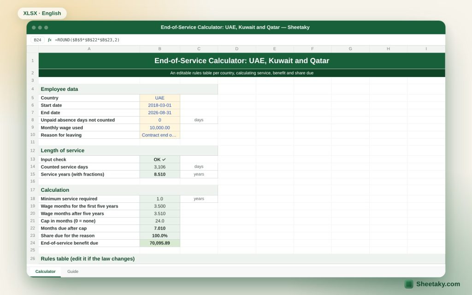This screenshot has height=295, width=472.
Task: Open the Reason for leaving cell
Action: click(x=160, y=135)
